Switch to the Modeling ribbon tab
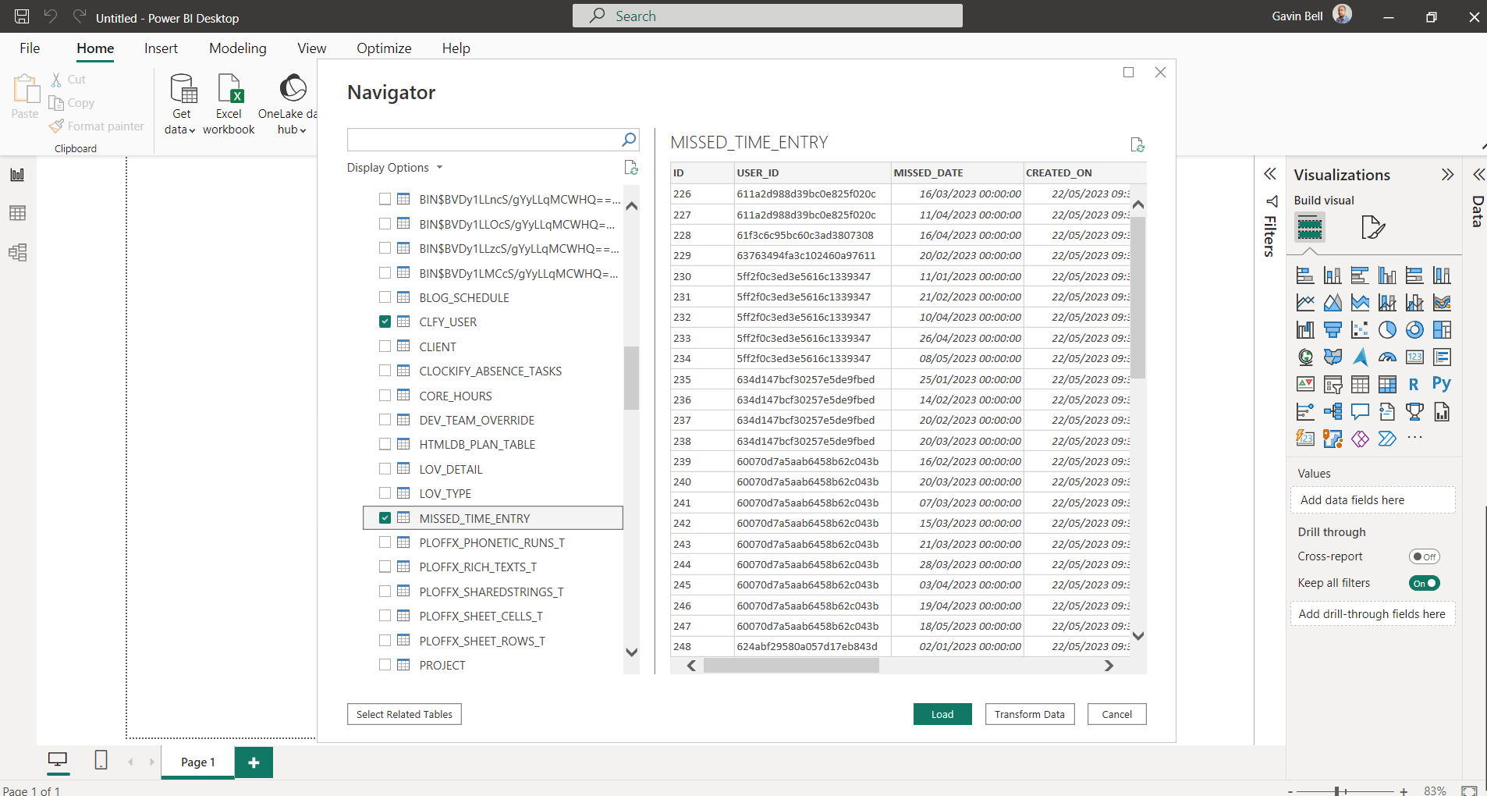The width and height of the screenshot is (1487, 796). point(237,48)
